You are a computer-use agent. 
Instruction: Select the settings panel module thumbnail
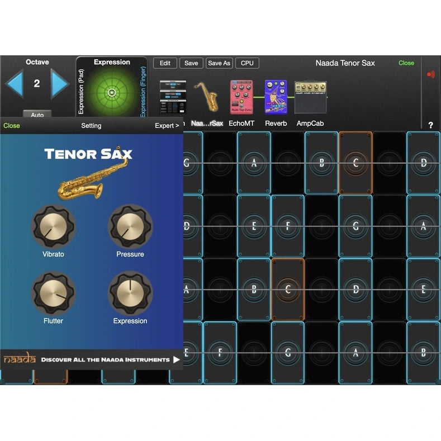pyautogui.click(x=173, y=97)
